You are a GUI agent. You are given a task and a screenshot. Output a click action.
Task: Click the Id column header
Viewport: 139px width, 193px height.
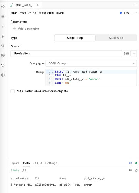point(37,178)
